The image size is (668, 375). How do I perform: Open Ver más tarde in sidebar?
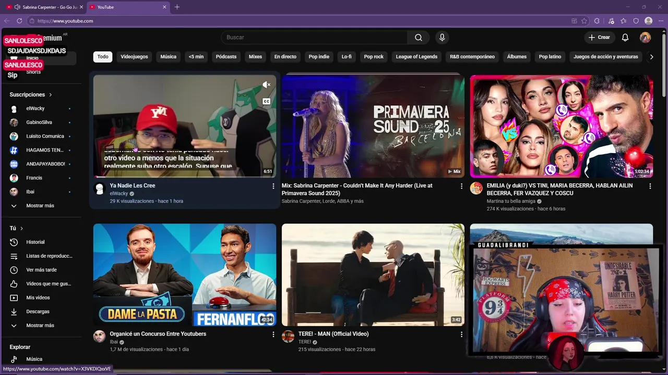click(41, 270)
